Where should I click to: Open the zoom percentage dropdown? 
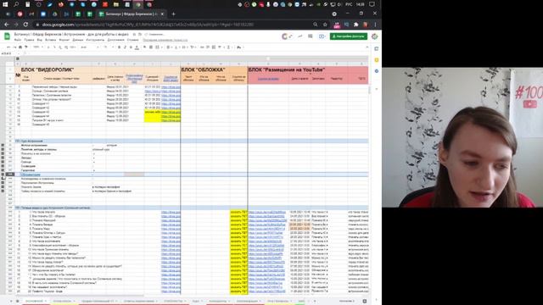38,47
